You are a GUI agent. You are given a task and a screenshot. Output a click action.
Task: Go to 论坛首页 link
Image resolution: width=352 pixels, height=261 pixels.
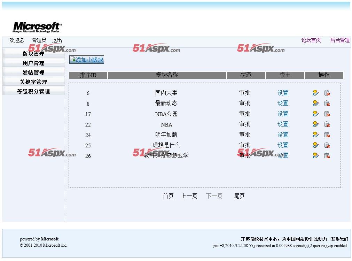tap(311, 40)
